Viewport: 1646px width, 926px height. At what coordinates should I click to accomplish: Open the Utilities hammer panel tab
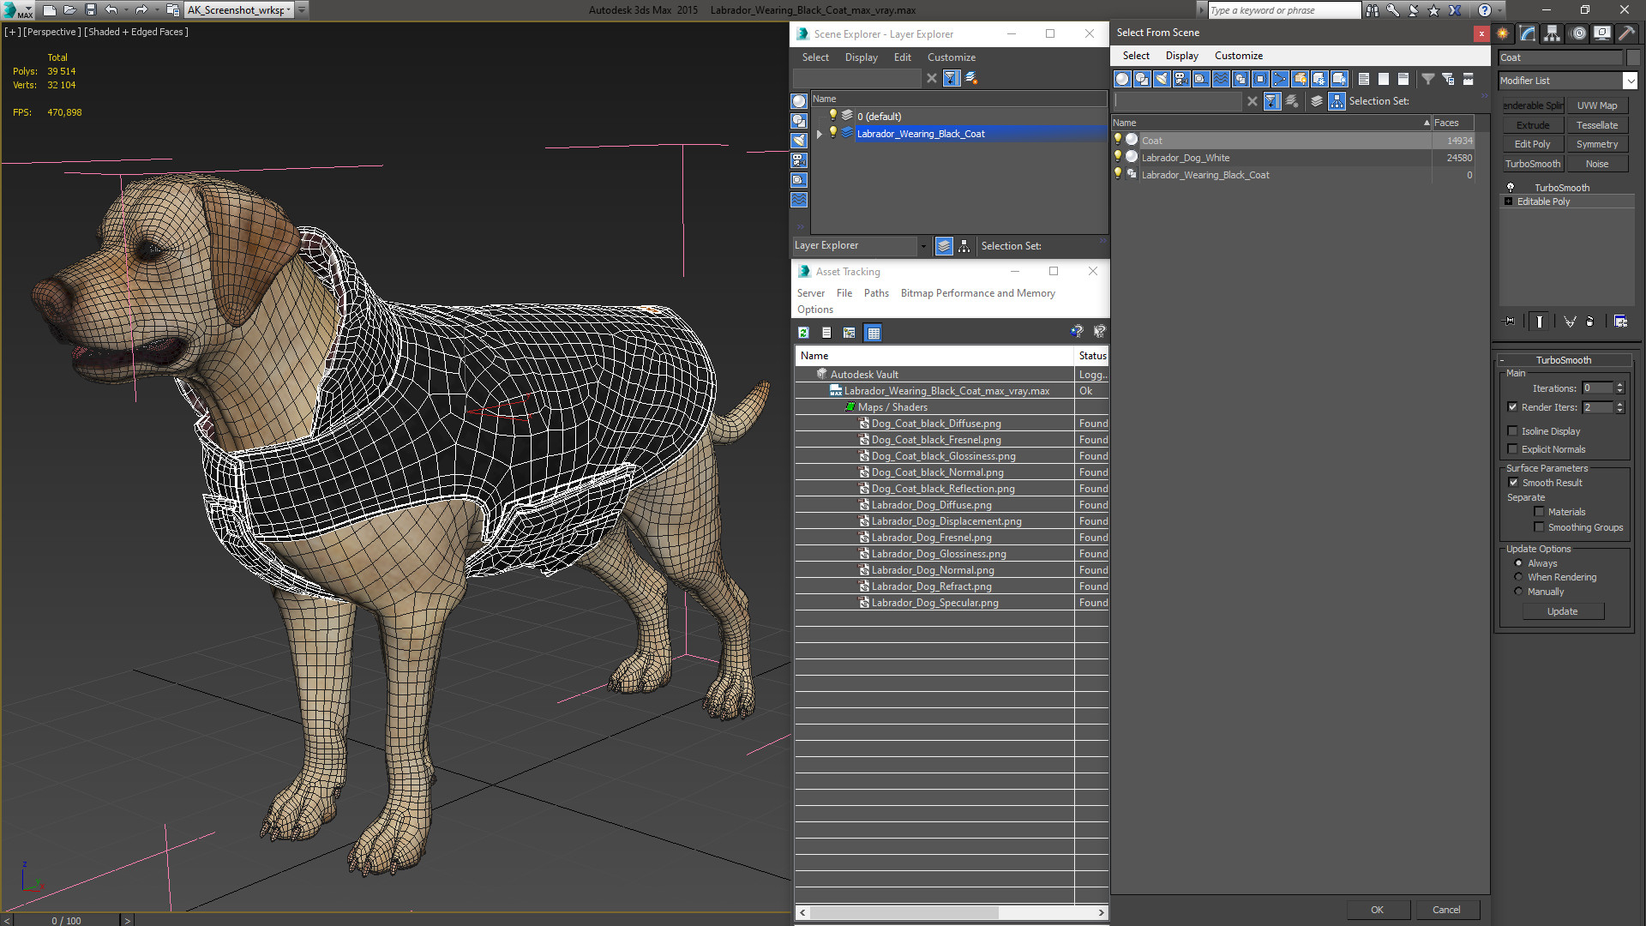click(x=1626, y=33)
